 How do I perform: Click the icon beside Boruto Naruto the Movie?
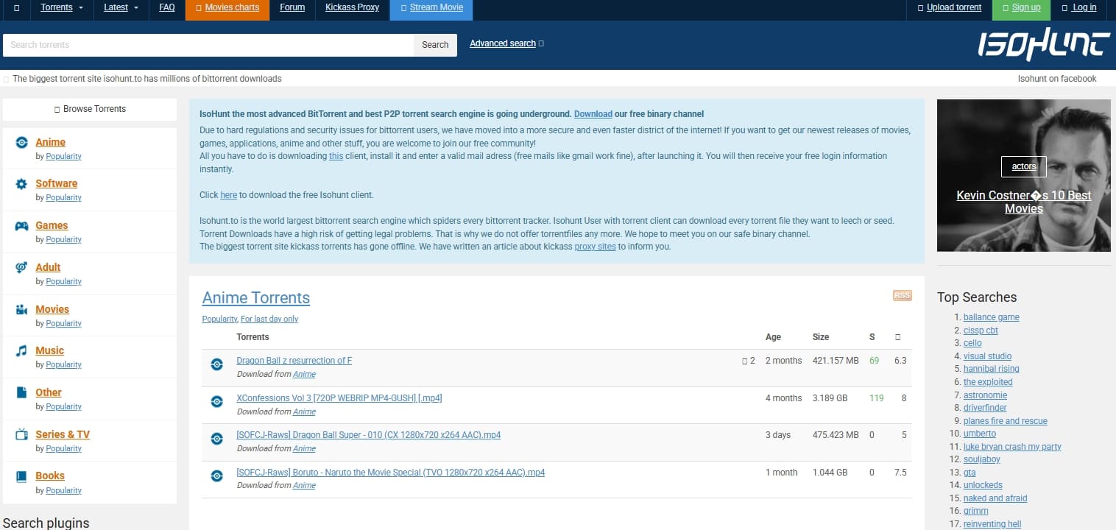click(216, 476)
